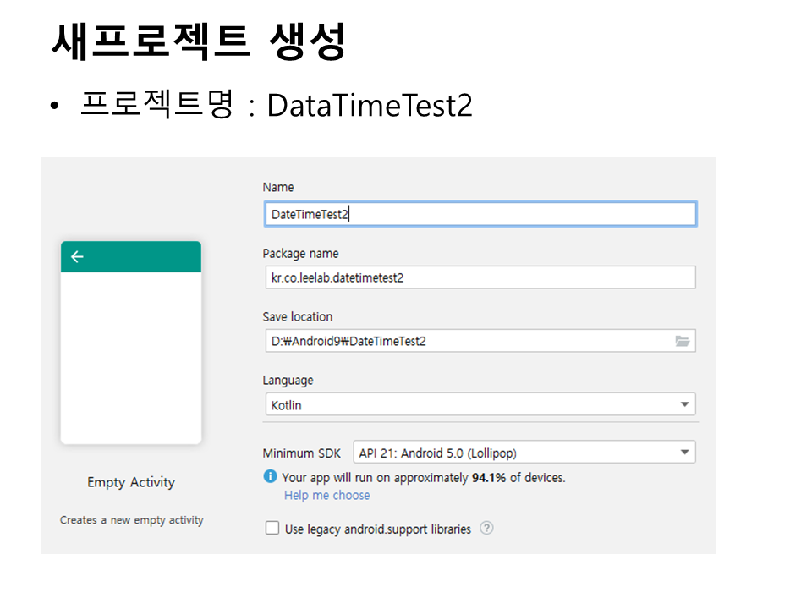Click the back arrow in the activity preview
This screenshot has width=812, height=609.
77,257
